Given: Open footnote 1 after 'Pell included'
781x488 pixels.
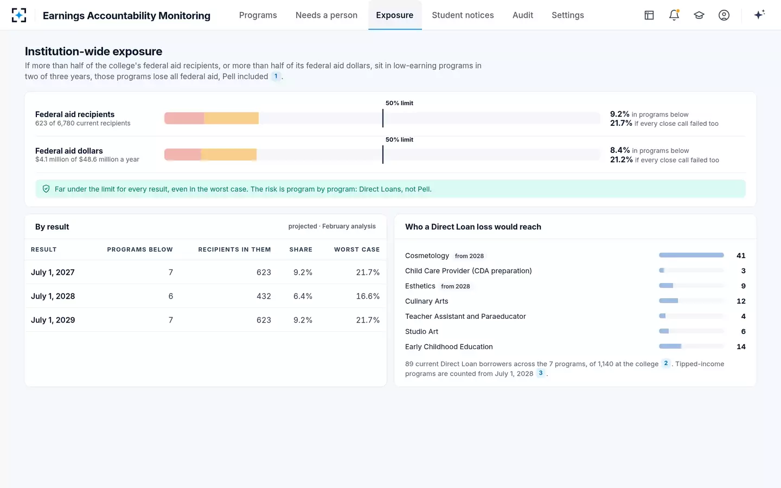Looking at the screenshot, I should pos(276,76).
